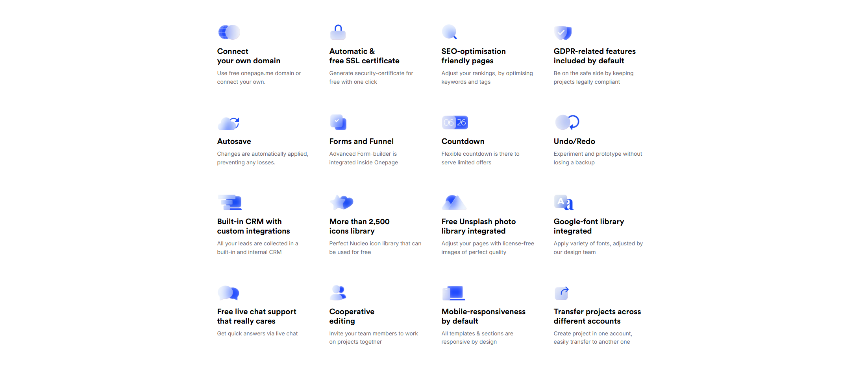Click 'Built-in CRM with custom integrations' heading
866x370 pixels.
[254, 226]
